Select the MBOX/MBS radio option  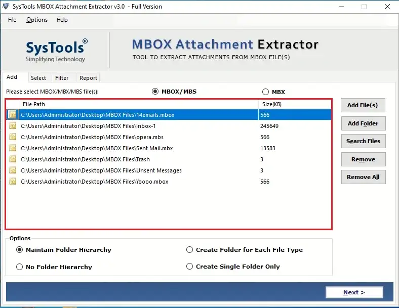tap(155, 91)
